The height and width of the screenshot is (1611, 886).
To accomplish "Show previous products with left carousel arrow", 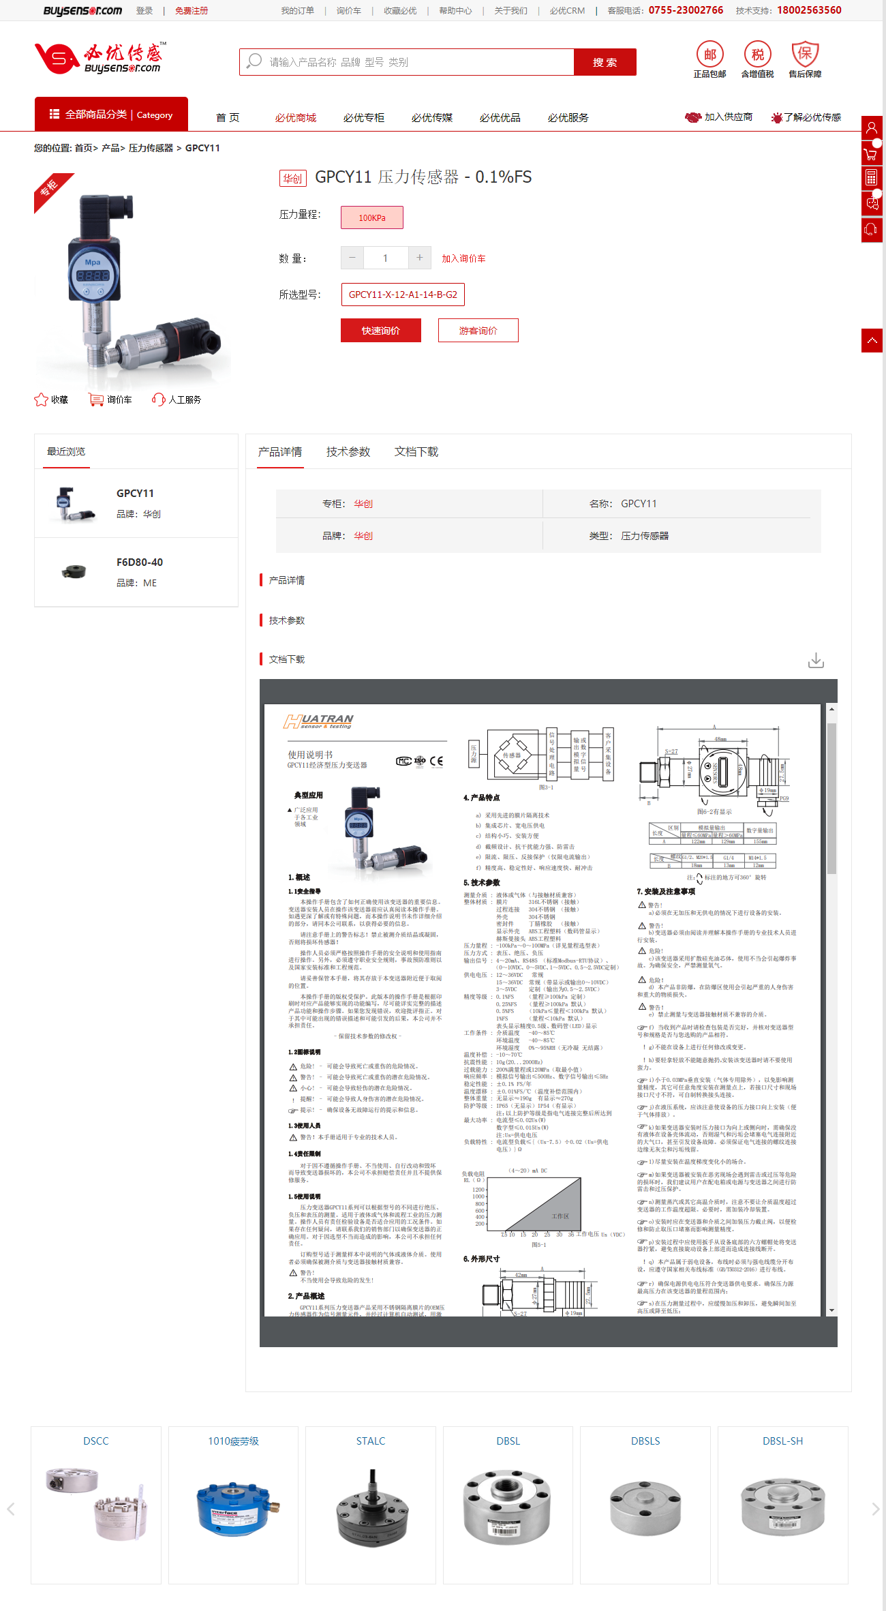I will click(10, 1509).
